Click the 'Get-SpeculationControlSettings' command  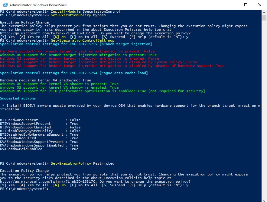[83, 40]
